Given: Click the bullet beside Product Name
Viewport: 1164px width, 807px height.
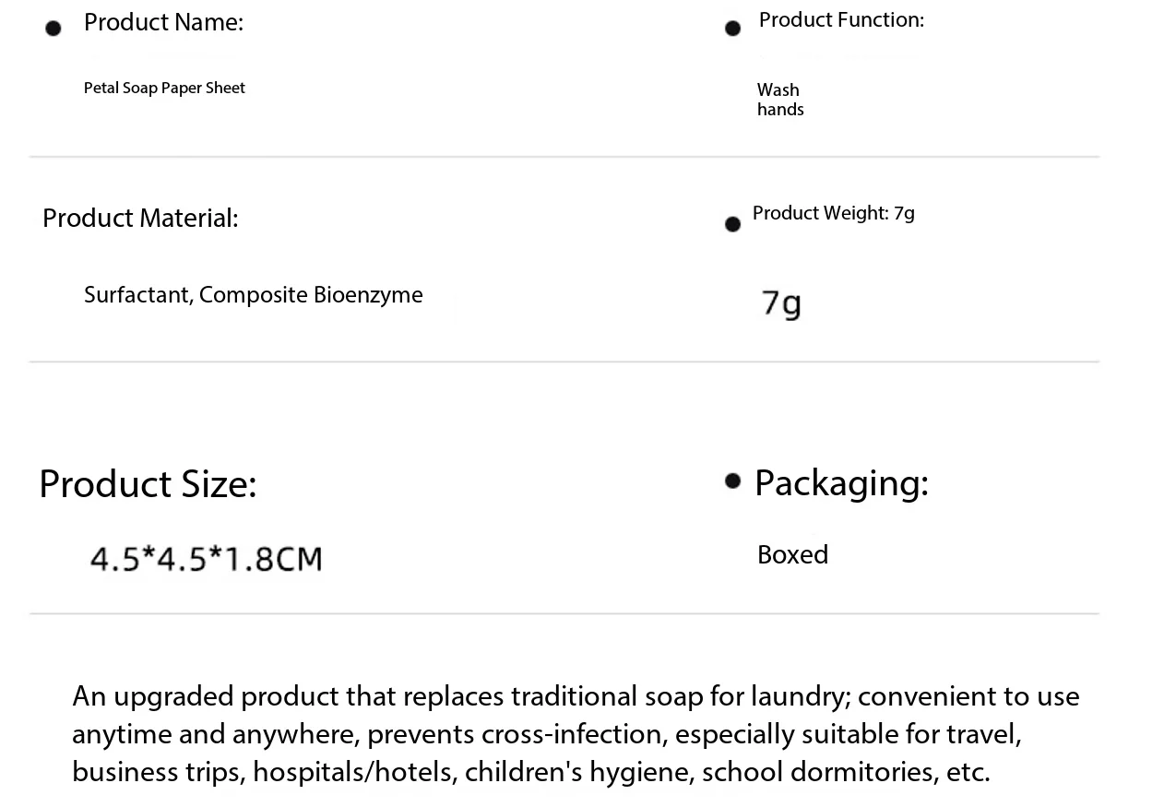Looking at the screenshot, I should tap(53, 29).
